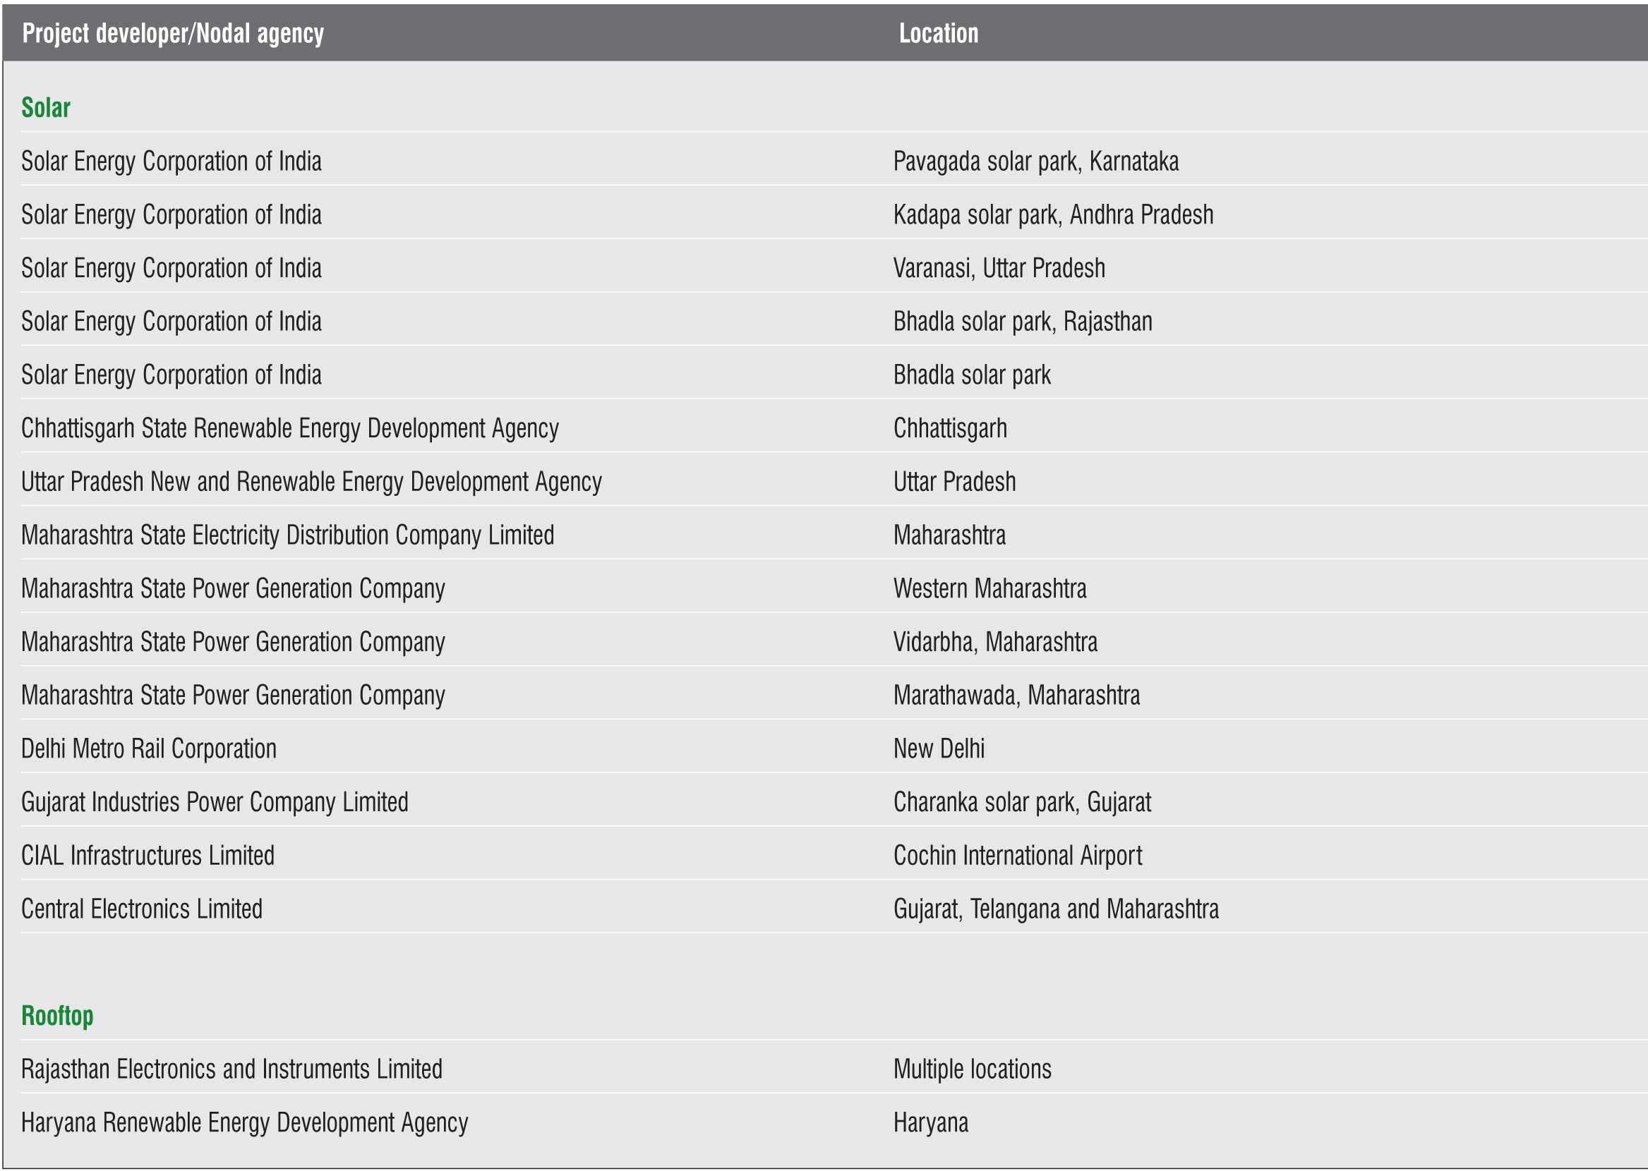Click 'Delhi Metro Rail Corporation' developer name
The height and width of the screenshot is (1171, 1648).
[x=149, y=748]
